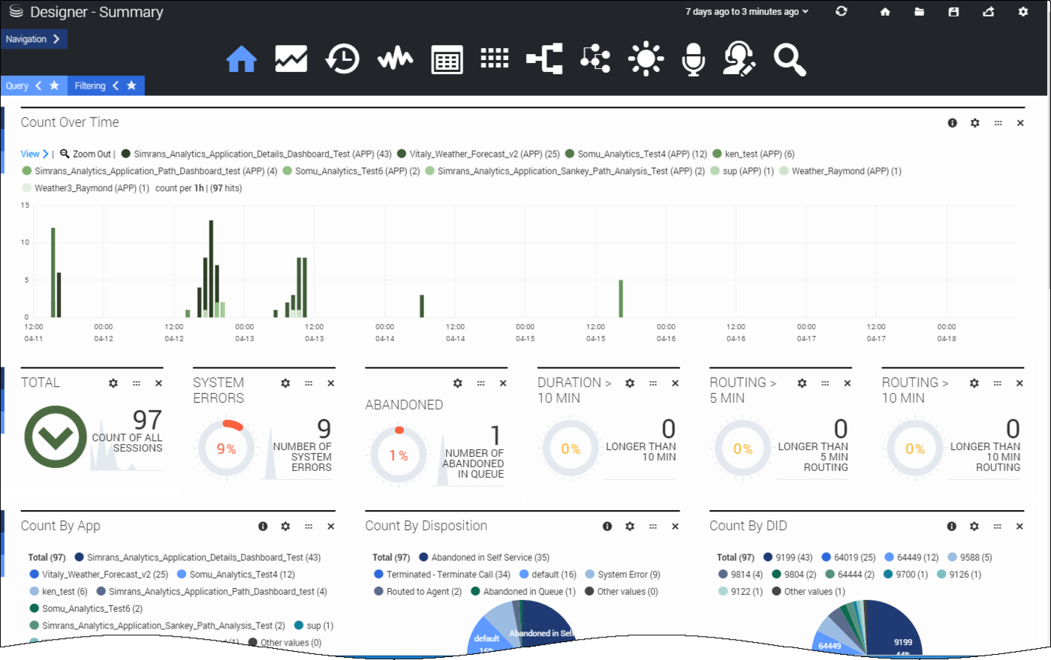The height and width of the screenshot is (660, 1051).
Task: Open the time range picker dropdown
Action: [x=746, y=12]
